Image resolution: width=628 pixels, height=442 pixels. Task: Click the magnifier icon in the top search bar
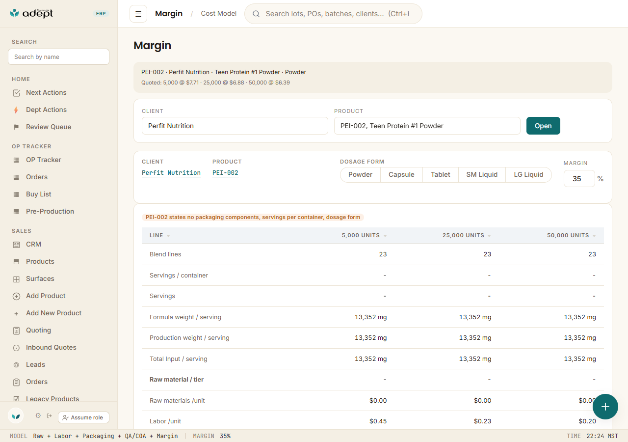(256, 14)
